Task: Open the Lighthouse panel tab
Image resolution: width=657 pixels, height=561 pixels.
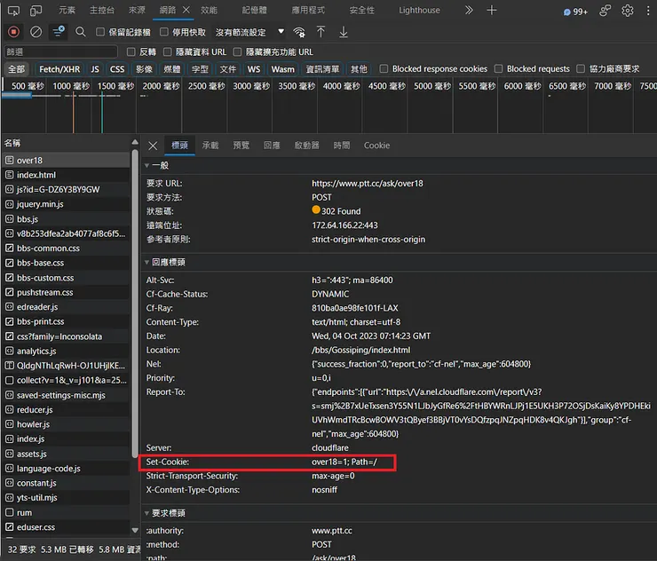Action: point(419,11)
